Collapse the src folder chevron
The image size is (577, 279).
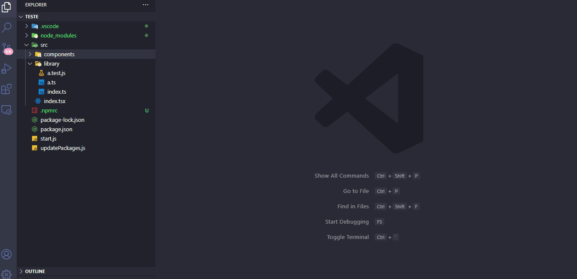(x=26, y=45)
